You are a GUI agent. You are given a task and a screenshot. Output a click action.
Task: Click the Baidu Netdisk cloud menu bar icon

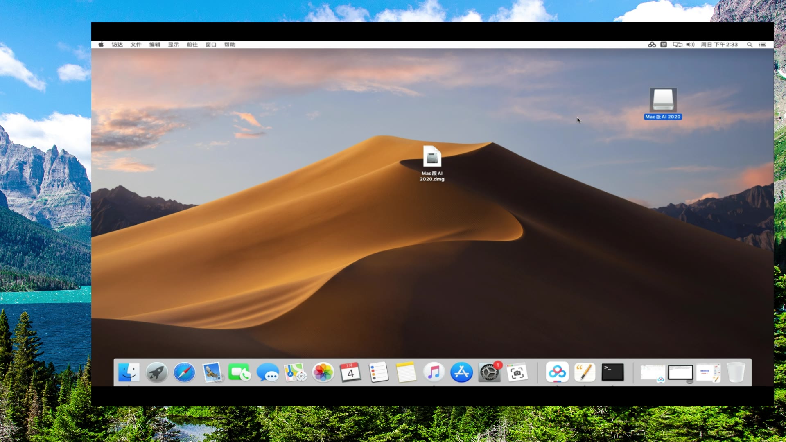(x=652, y=45)
